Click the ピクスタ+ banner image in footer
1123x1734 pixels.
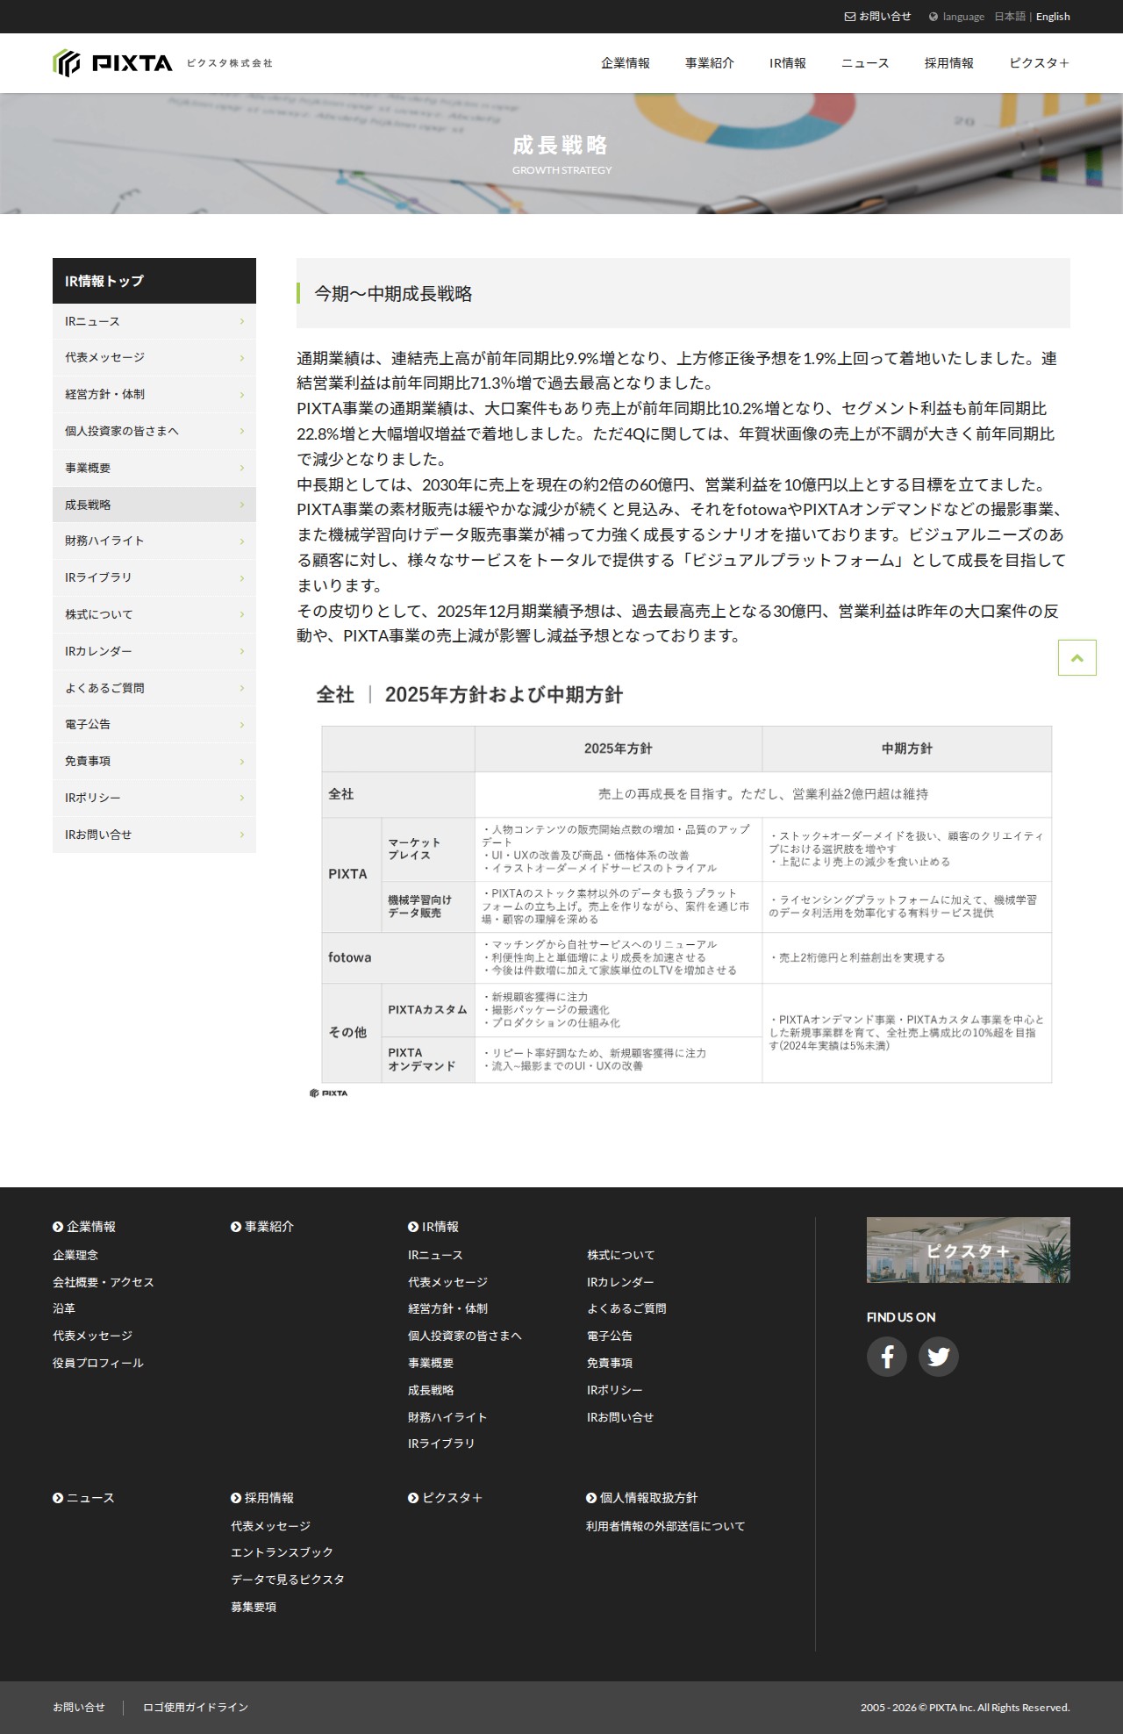pyautogui.click(x=969, y=1250)
